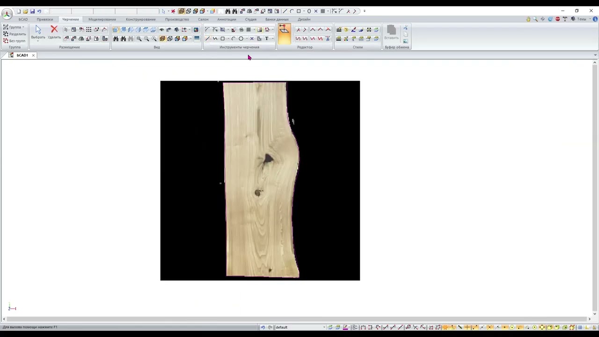Toggle the highlighted wireframe view cube
The height and width of the screenshot is (337, 599).
[162, 39]
